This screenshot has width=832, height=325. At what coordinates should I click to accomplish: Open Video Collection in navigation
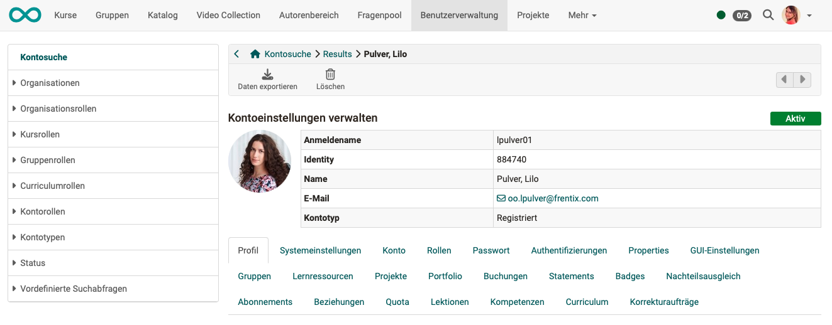[x=228, y=15]
